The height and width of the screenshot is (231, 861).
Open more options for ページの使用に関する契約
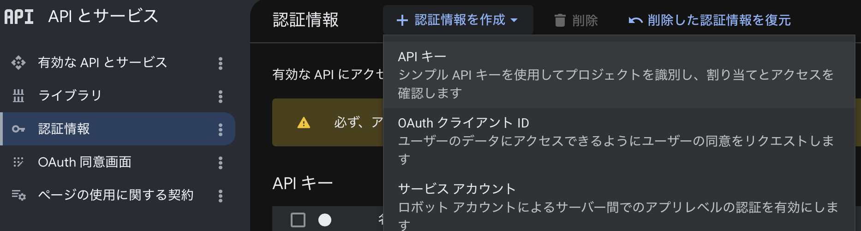[x=221, y=196]
